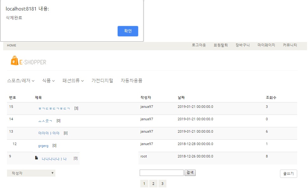This screenshot has width=308, height=196.
Task: Open post titled 아아아ㅏ아아
Action: point(49,133)
